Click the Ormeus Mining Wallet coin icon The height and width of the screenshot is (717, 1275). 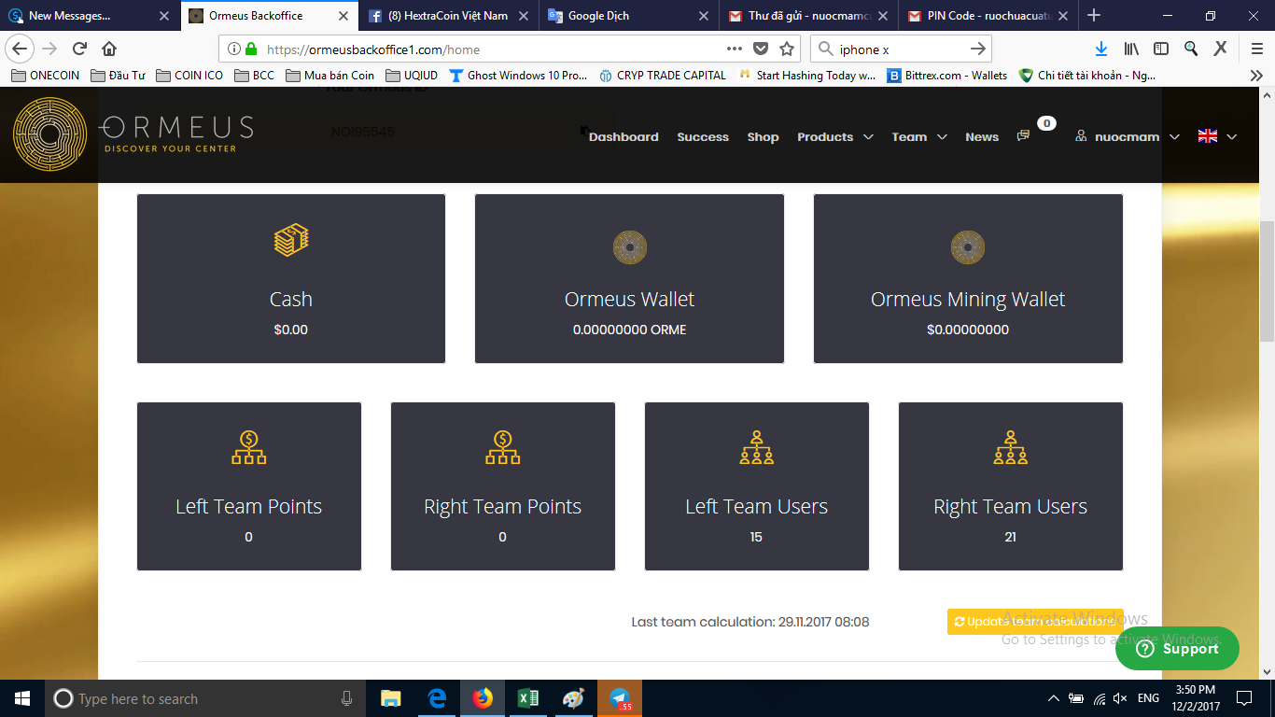coord(968,247)
